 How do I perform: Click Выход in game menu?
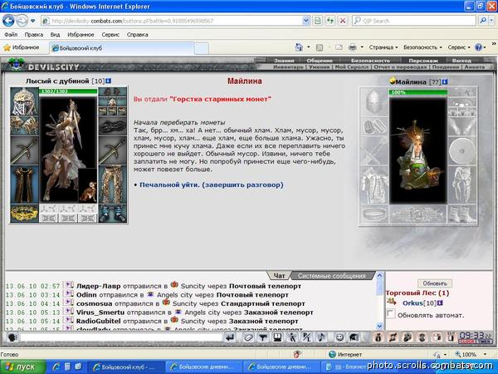click(x=461, y=61)
